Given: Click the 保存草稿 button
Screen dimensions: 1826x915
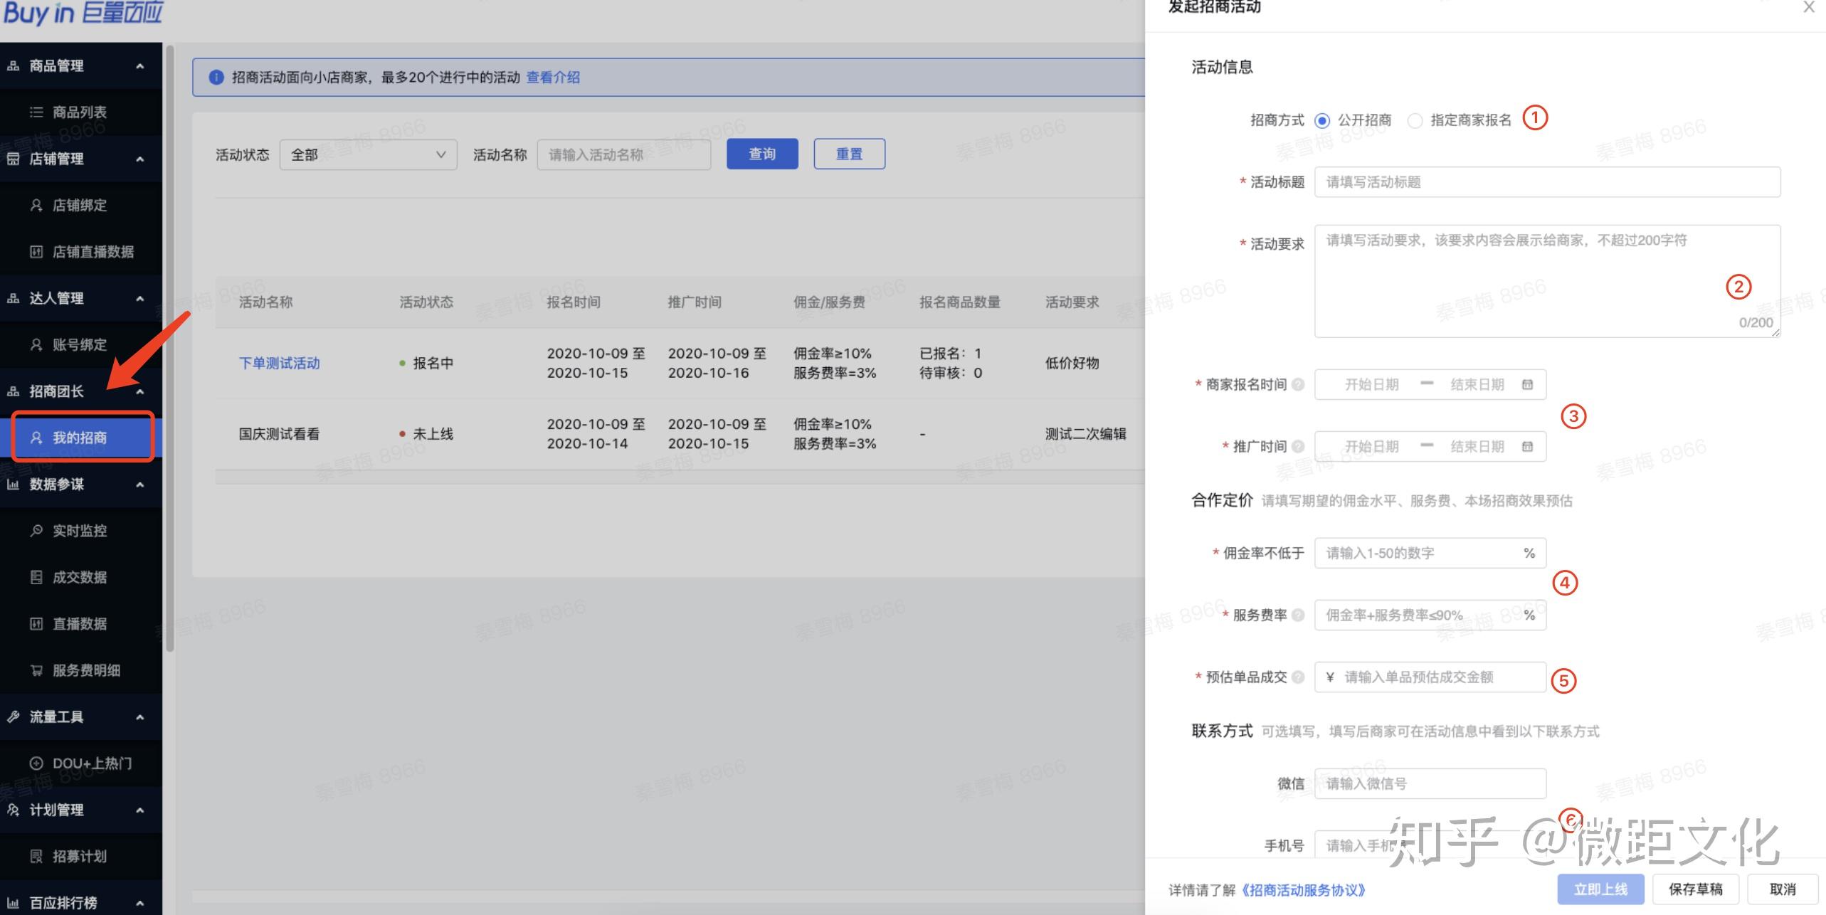Looking at the screenshot, I should tap(1695, 889).
